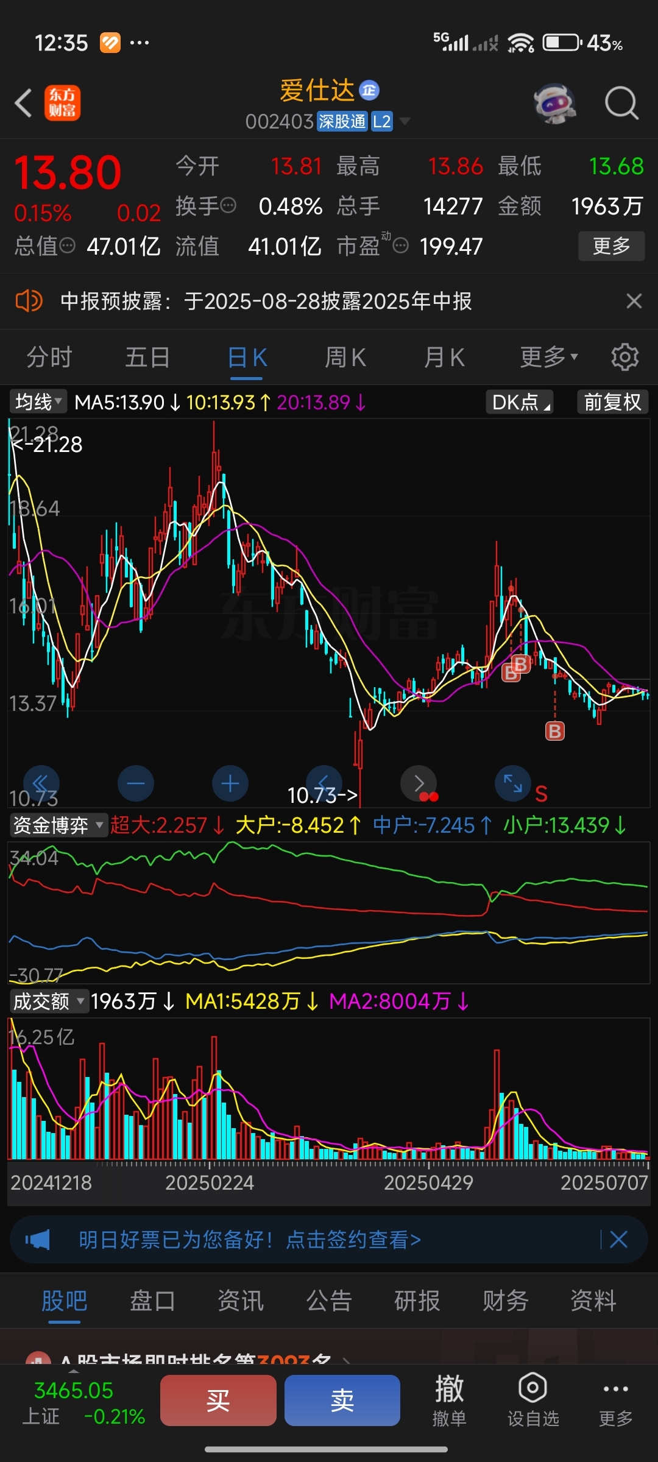Viewport: 658px width, 1462px height.
Task: Open the 资料 tab
Action: tap(593, 1301)
